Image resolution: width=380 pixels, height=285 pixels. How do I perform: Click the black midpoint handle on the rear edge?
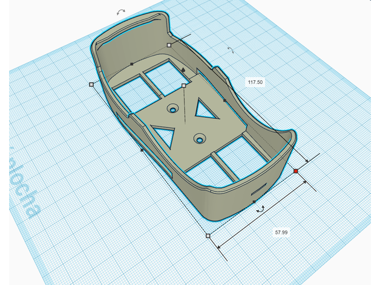(132, 63)
